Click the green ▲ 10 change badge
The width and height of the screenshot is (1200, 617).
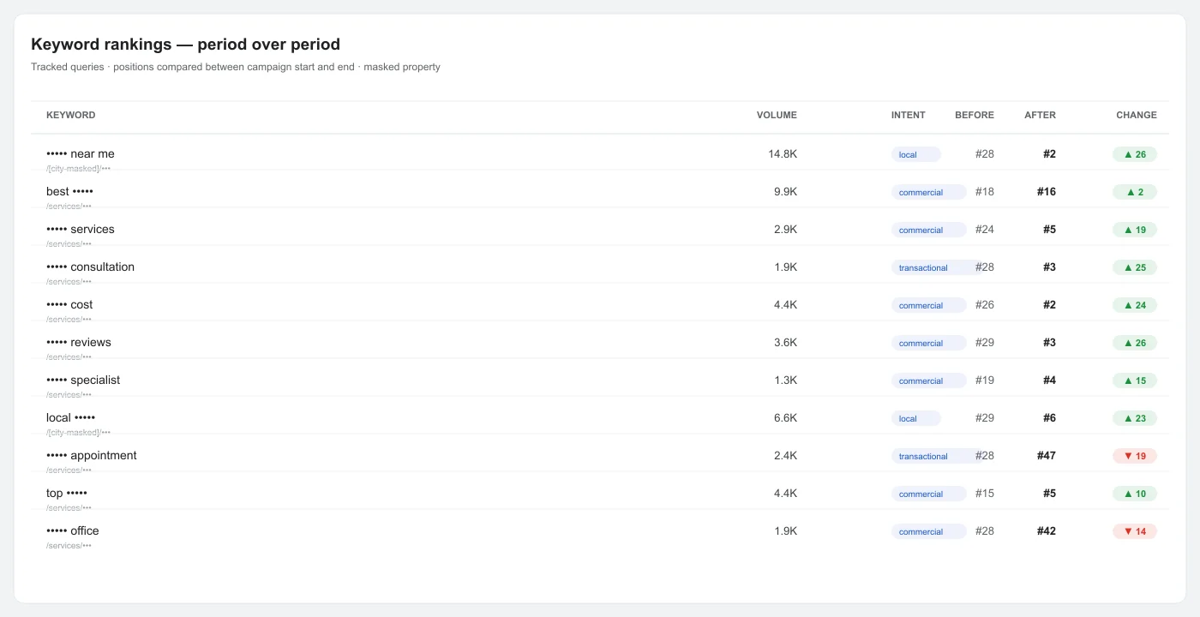pos(1135,494)
